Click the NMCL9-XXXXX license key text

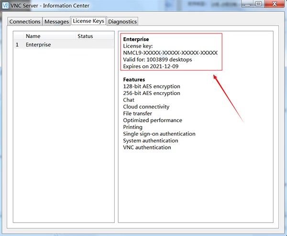[x=170, y=53]
